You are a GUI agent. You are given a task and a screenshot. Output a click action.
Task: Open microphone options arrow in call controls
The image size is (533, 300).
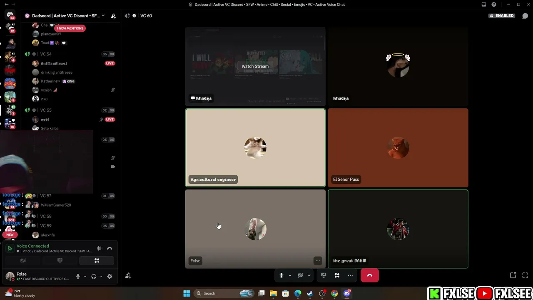tap(290, 275)
